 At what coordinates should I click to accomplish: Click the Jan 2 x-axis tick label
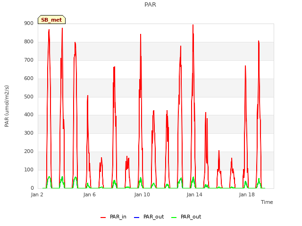(37, 194)
